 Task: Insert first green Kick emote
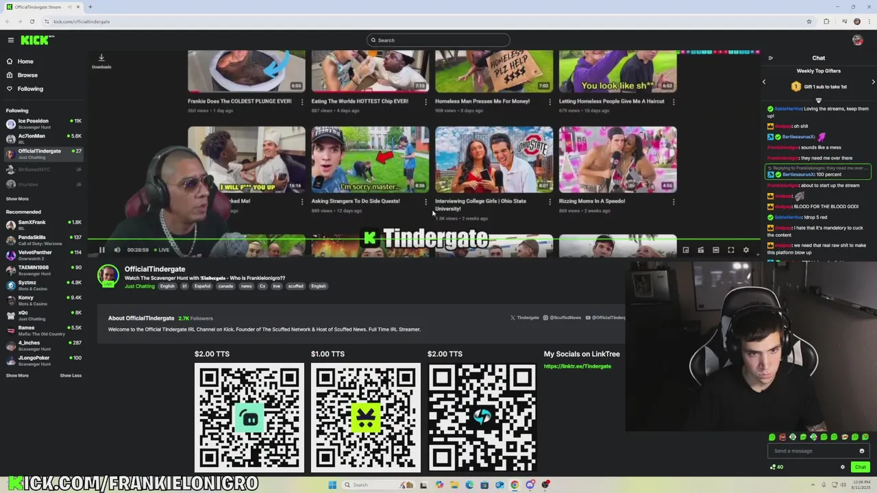772,438
